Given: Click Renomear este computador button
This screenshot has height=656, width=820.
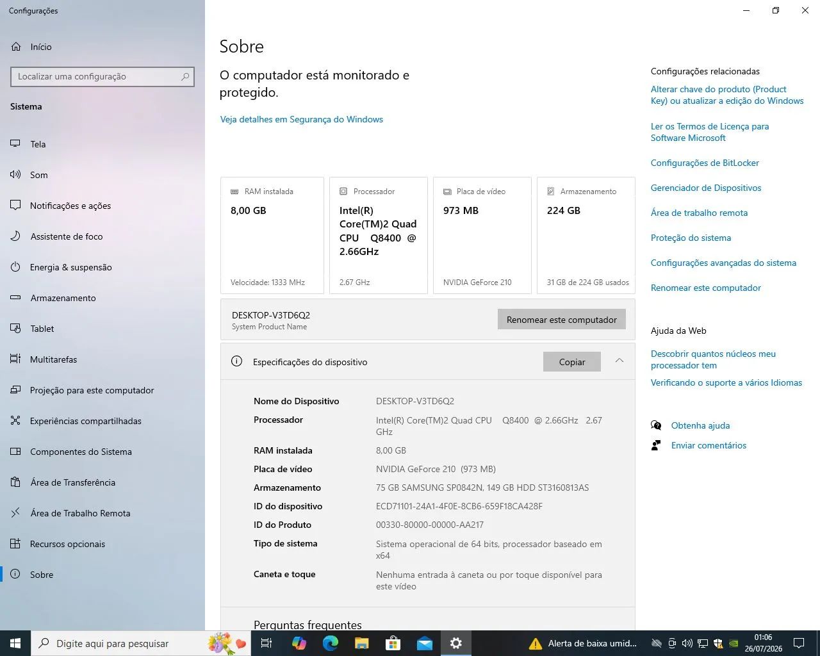Looking at the screenshot, I should click(562, 320).
